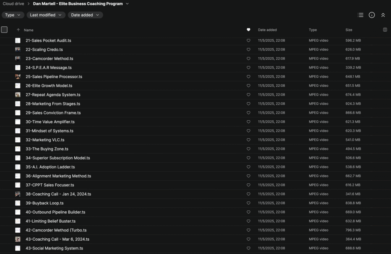Click the favorites heart column header
The width and height of the screenshot is (391, 254).
[249, 30]
